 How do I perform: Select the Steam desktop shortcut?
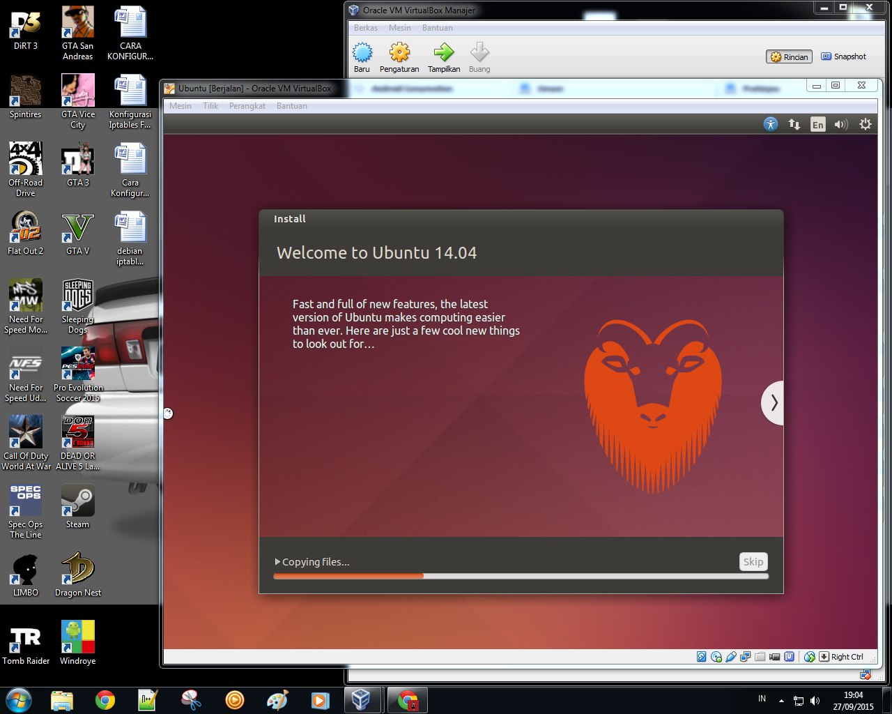78,508
